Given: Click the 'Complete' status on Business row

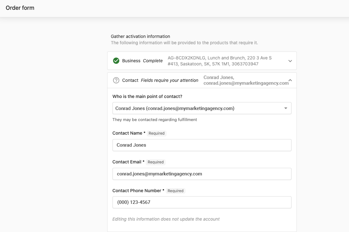Looking at the screenshot, I should pos(153,61).
